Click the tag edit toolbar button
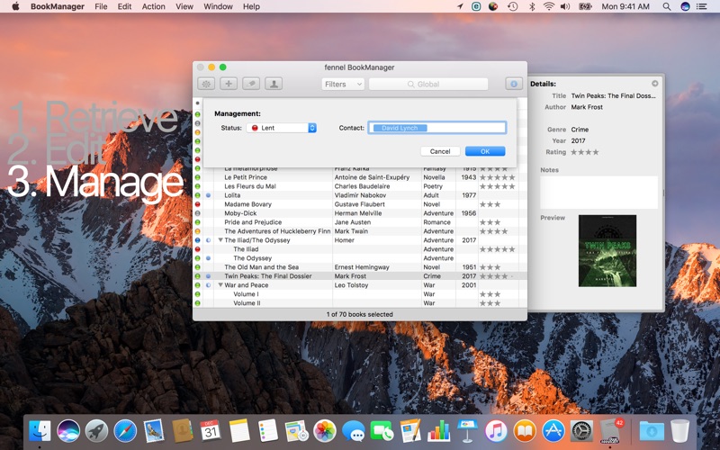This screenshot has height=450, width=720. pos(251,84)
